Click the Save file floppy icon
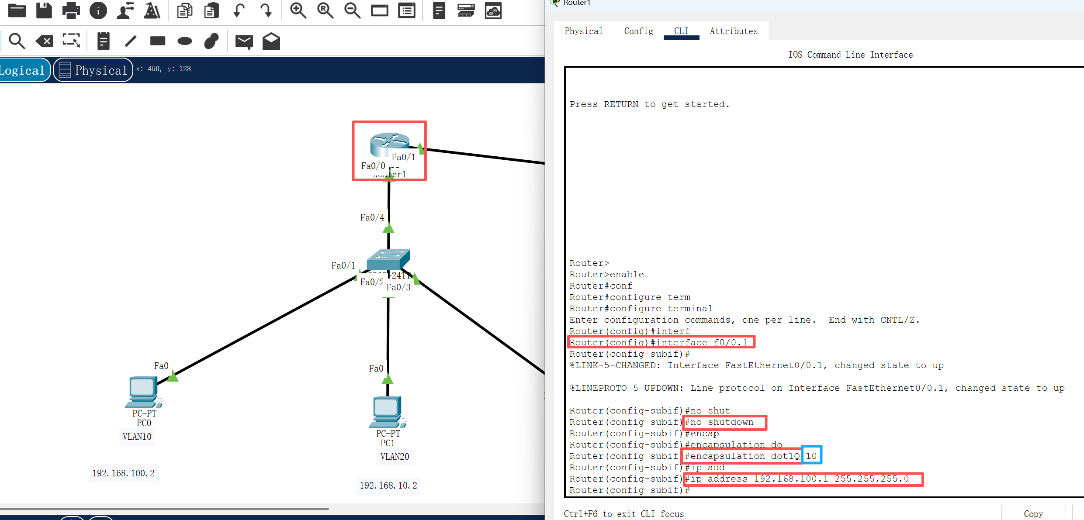The image size is (1084, 520). (44, 10)
